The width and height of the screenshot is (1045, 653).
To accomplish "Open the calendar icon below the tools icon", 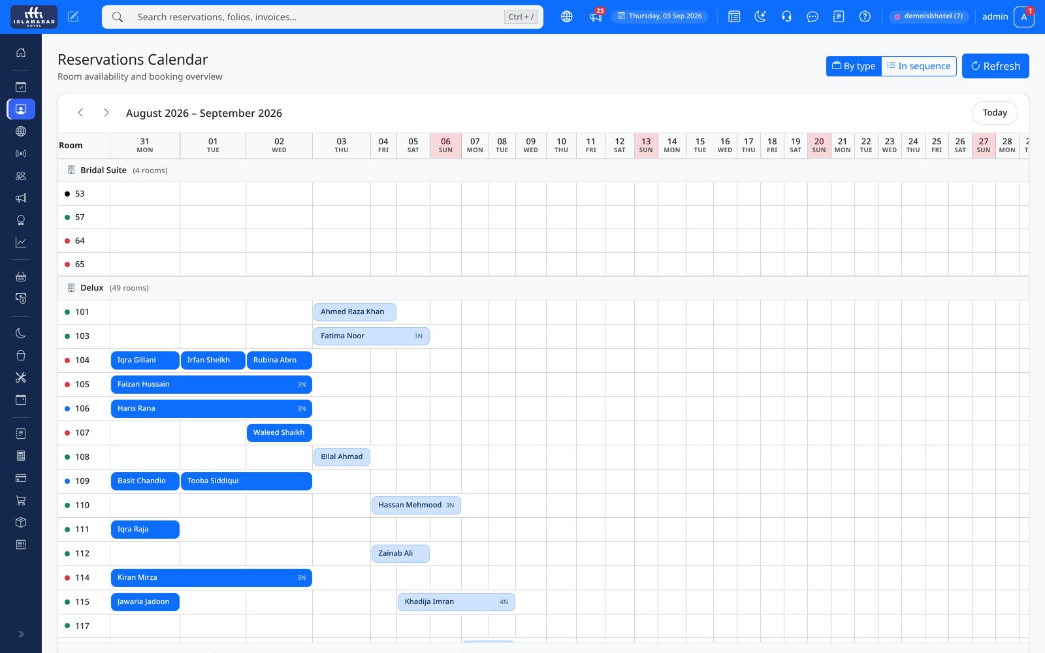I will point(21,400).
